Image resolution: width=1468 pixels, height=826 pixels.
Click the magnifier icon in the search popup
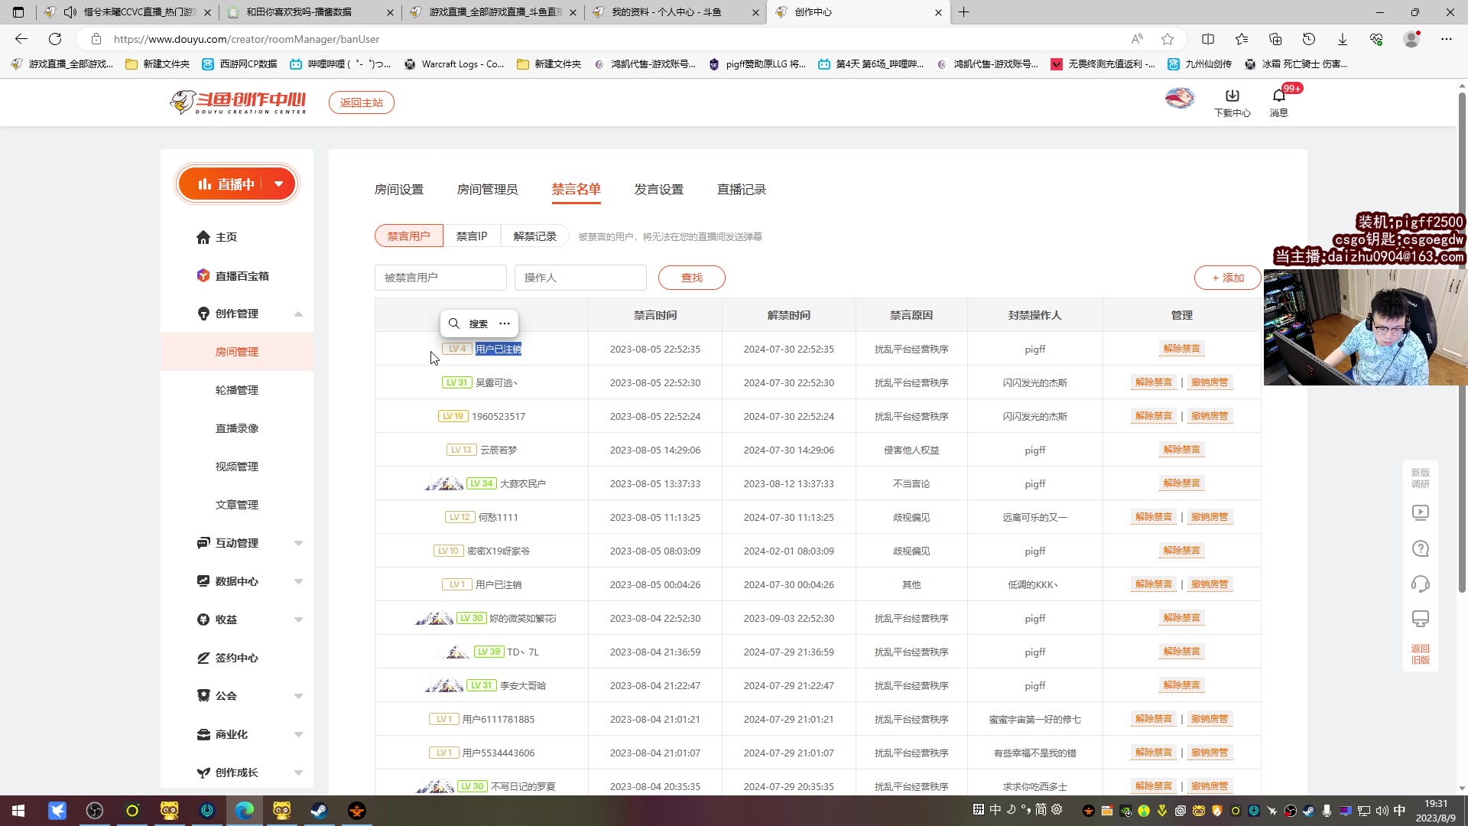[454, 324]
